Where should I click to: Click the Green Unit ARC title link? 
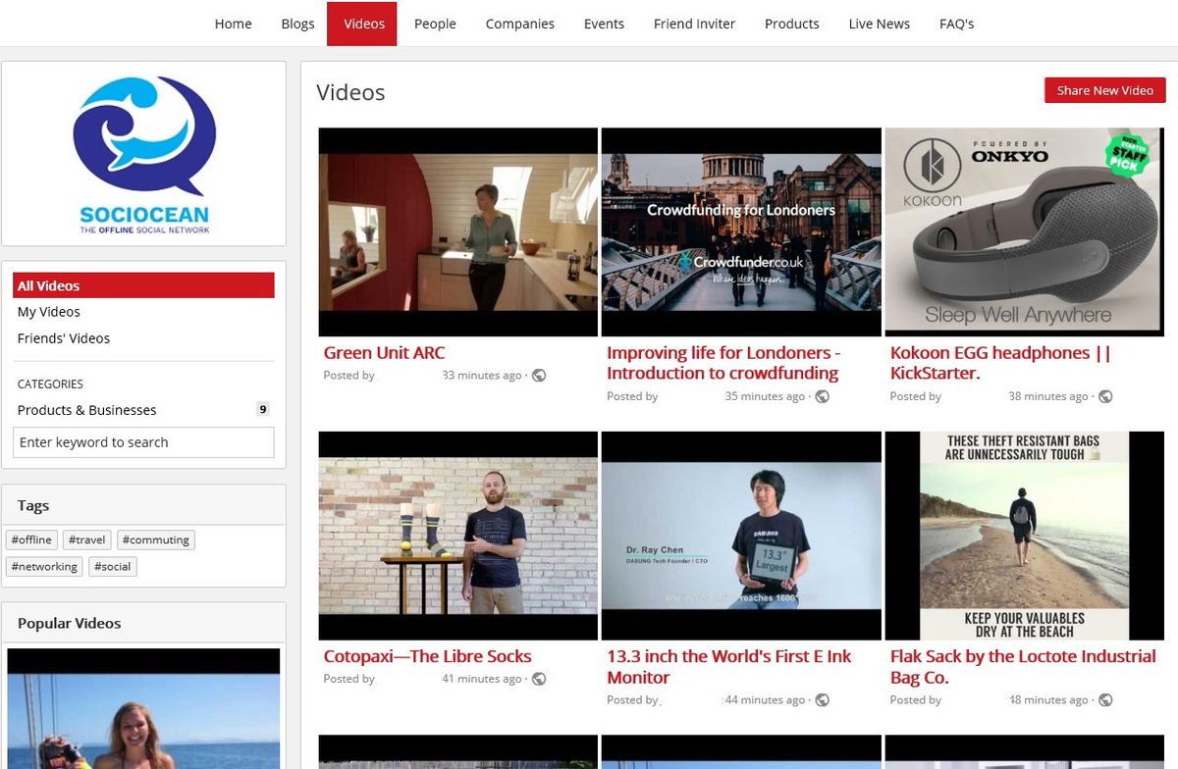384,352
